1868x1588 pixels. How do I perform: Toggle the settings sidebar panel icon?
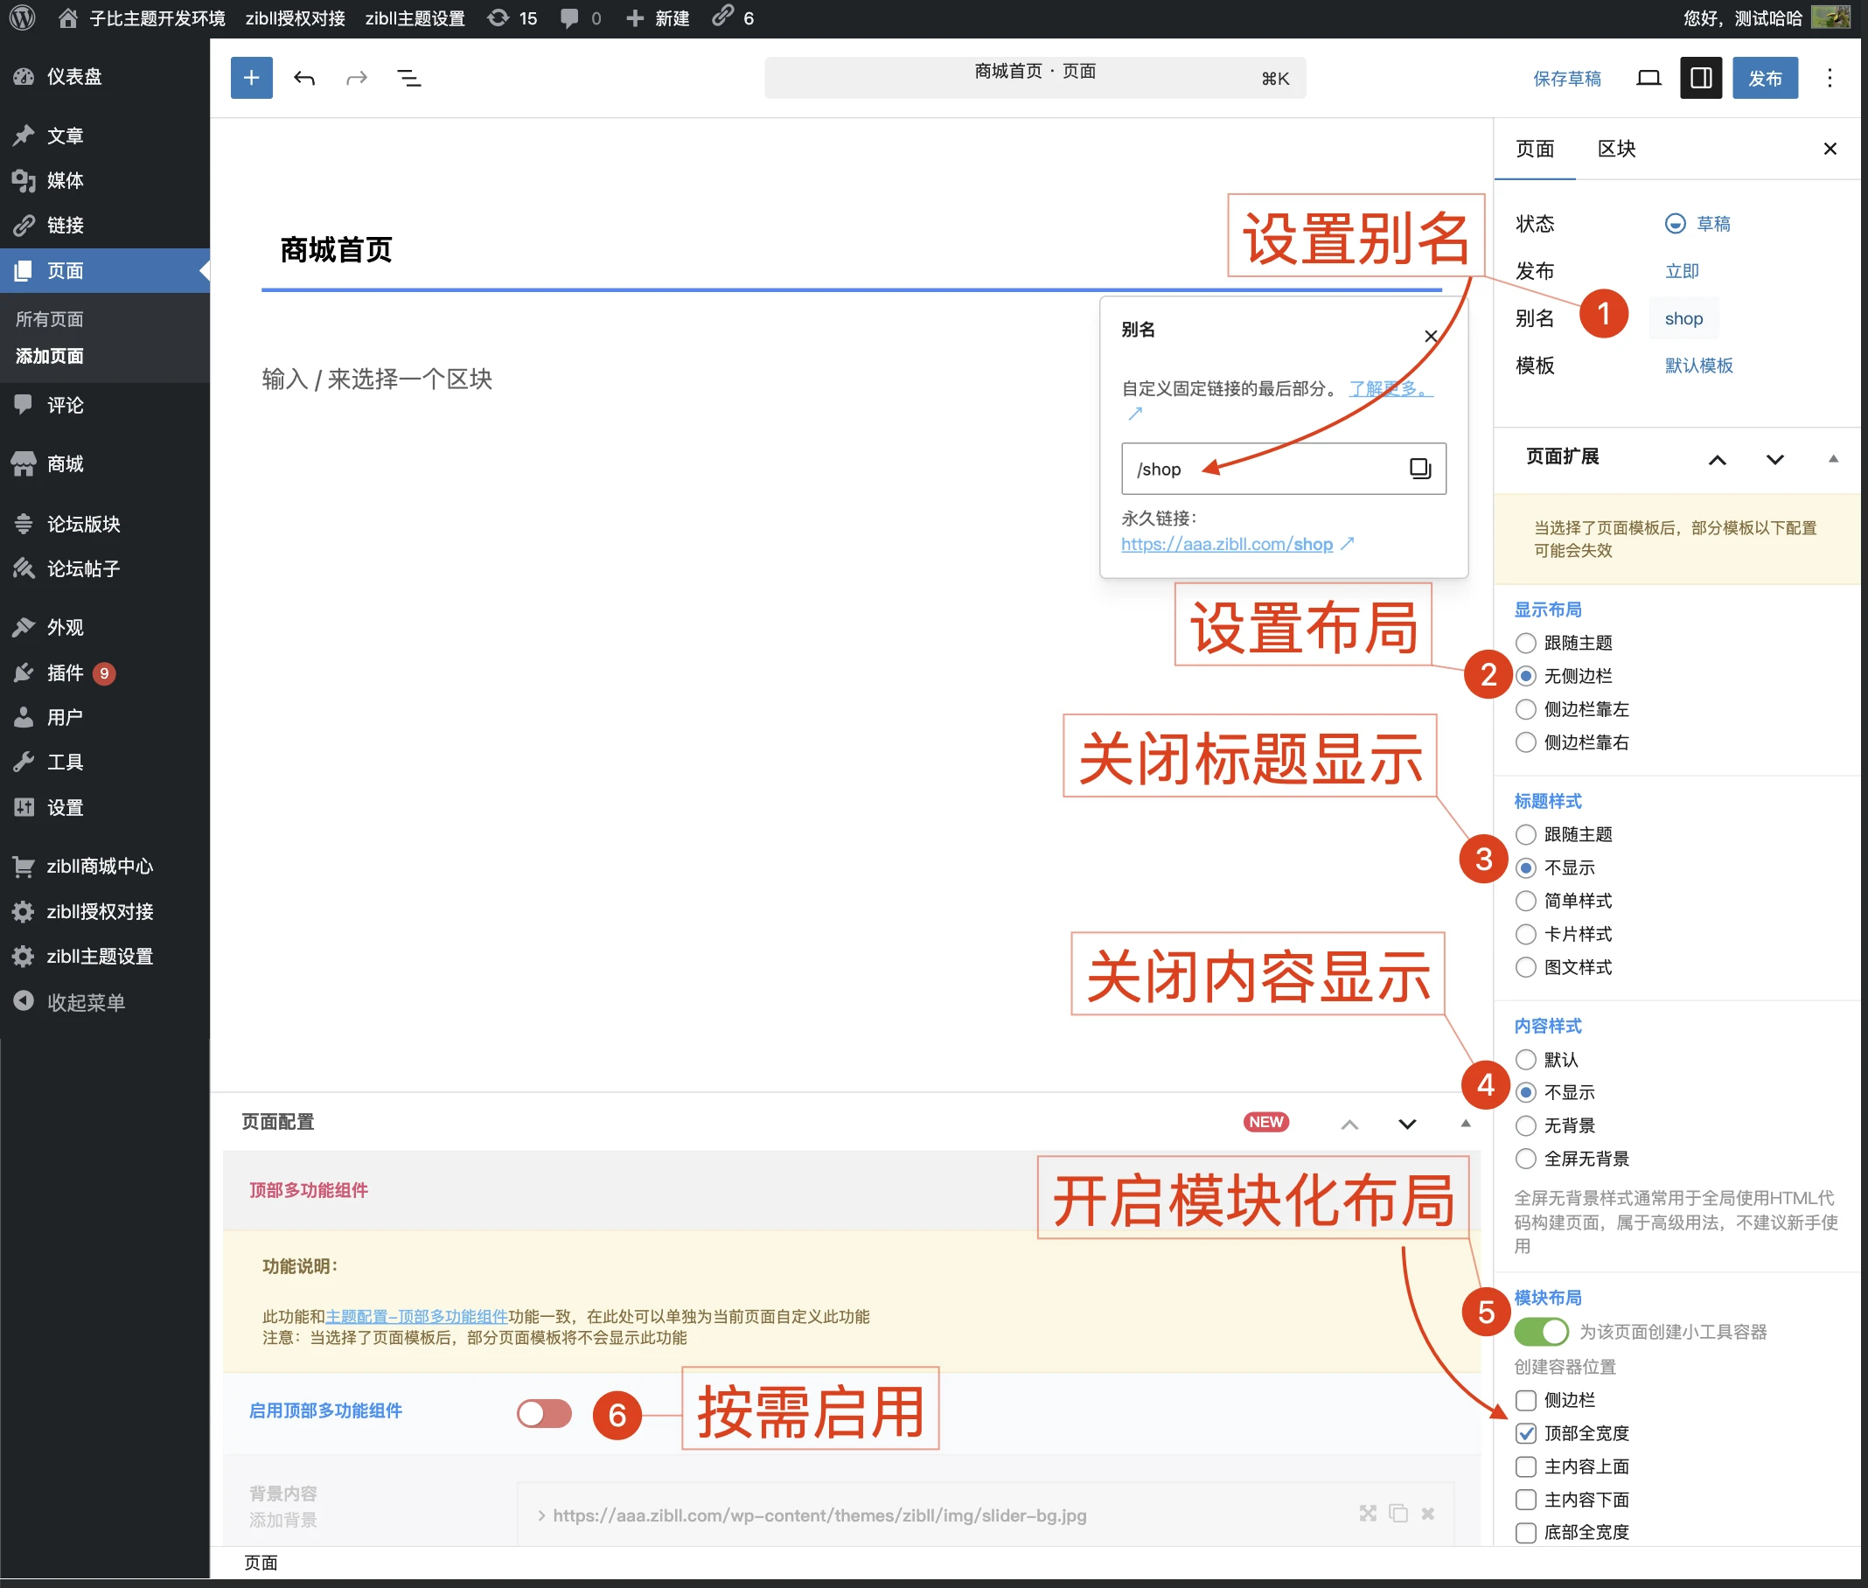point(1701,79)
